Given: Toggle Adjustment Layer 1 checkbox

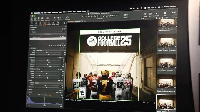Looking at the screenshot, I should click(x=32, y=37).
